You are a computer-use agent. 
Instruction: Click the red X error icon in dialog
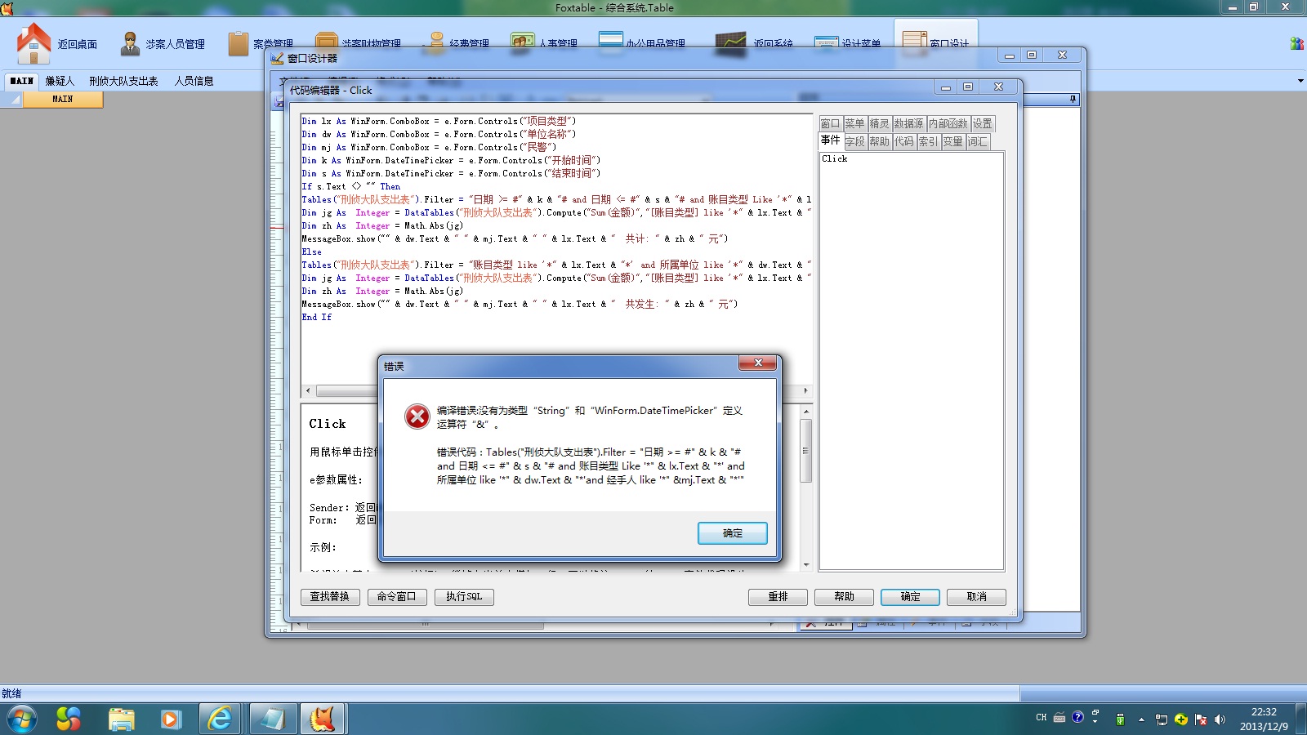[417, 416]
